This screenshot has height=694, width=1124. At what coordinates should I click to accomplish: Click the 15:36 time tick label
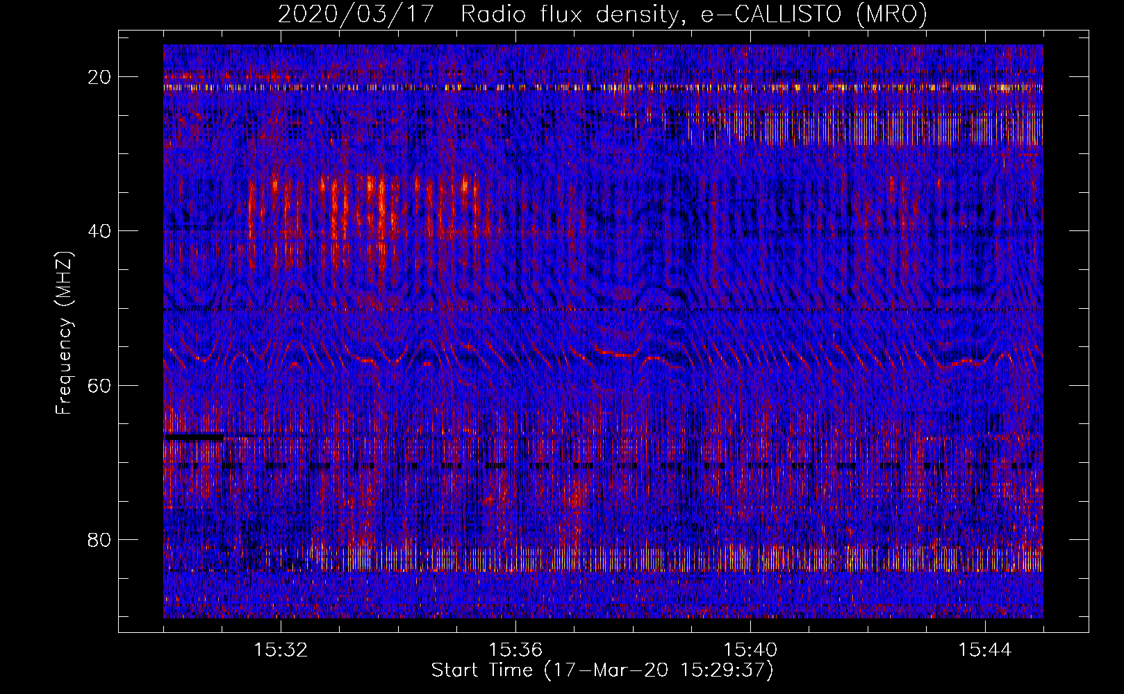pos(515,650)
